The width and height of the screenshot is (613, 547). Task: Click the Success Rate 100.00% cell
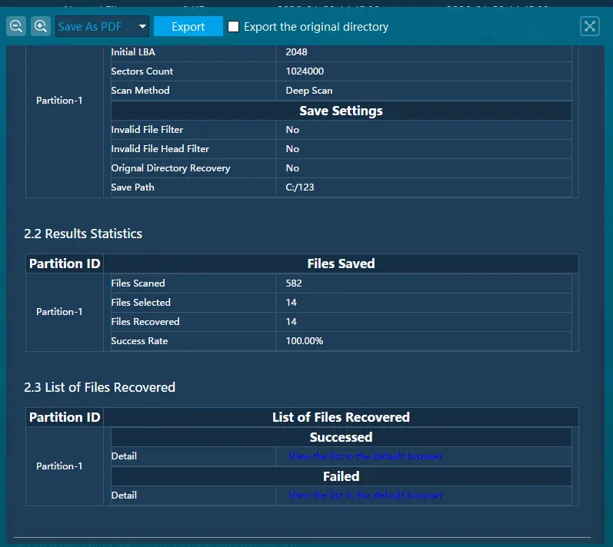click(305, 341)
